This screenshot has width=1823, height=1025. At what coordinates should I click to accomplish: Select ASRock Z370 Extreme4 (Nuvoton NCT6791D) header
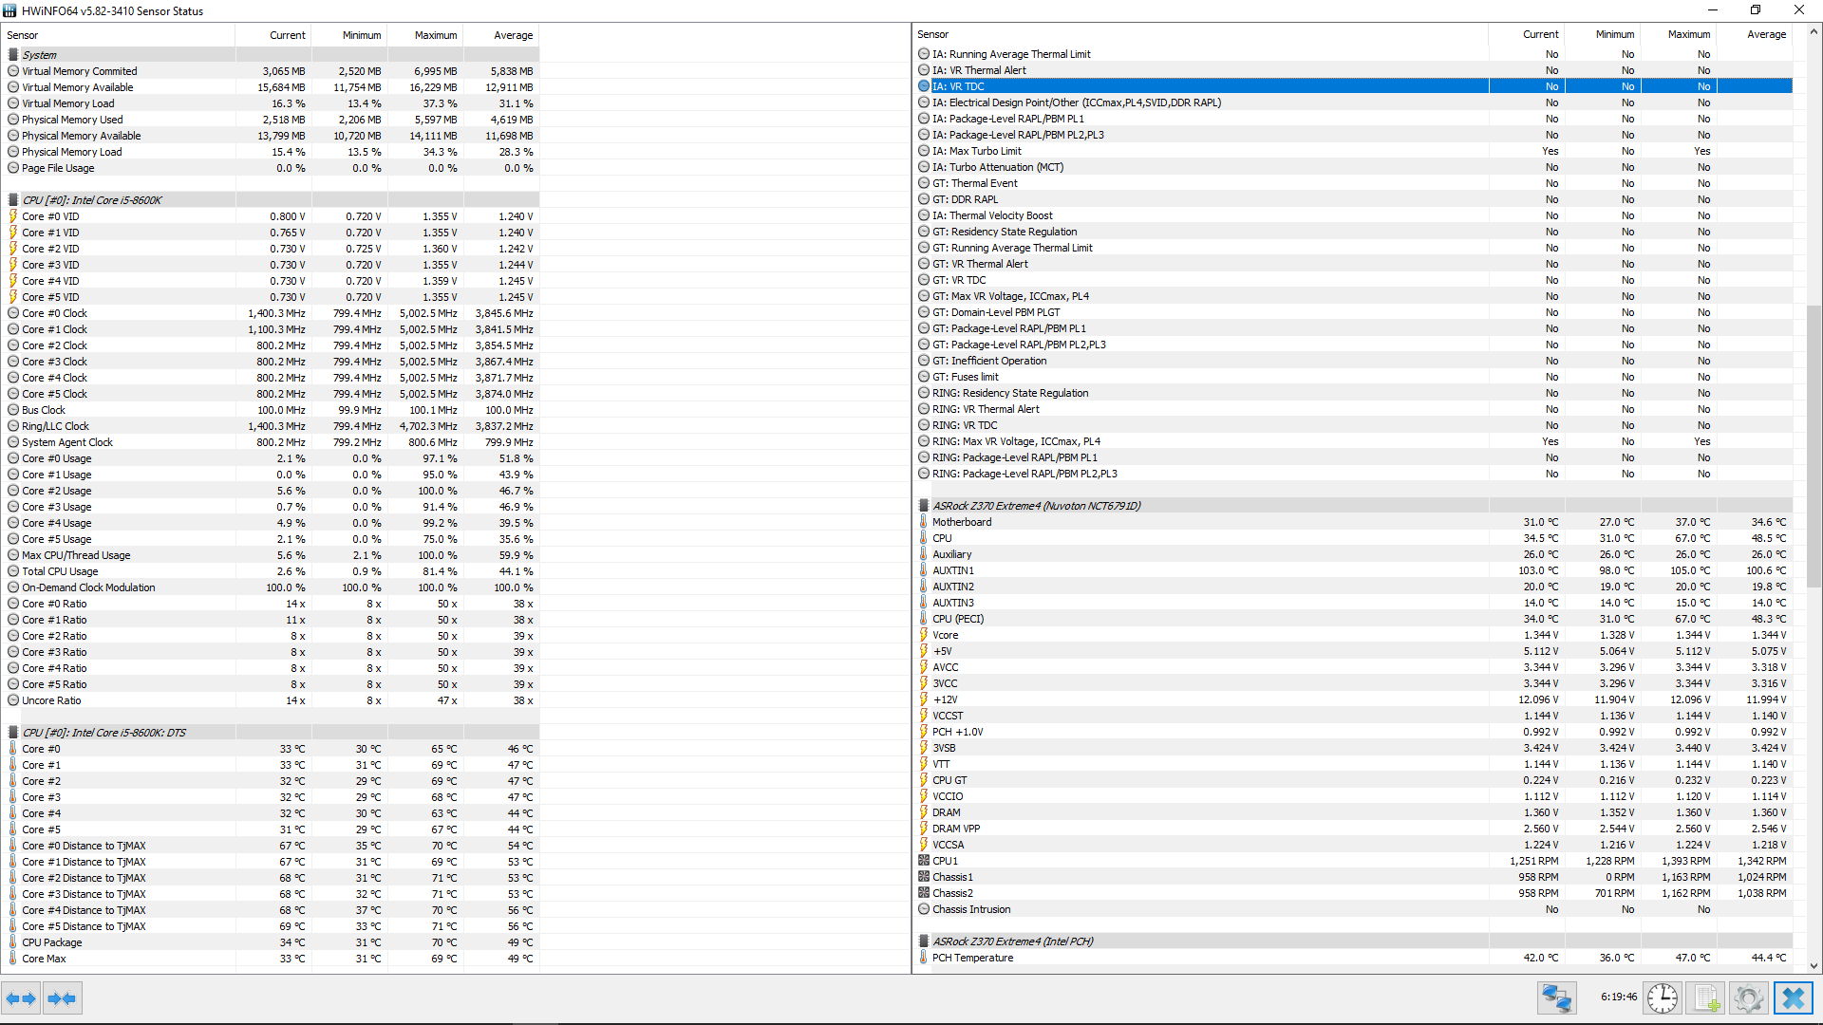click(1036, 506)
